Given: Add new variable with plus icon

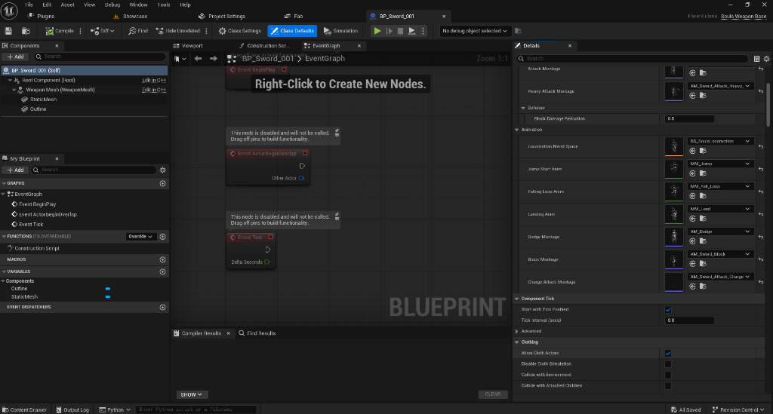Looking at the screenshot, I should [163, 271].
